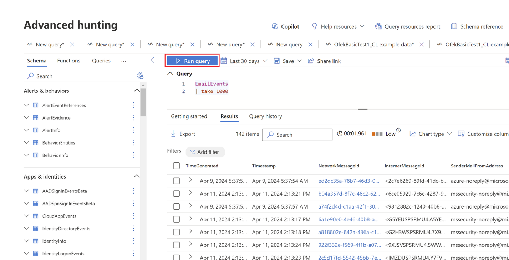Open the Schema reference panel
The image size is (509, 260).
click(x=477, y=26)
